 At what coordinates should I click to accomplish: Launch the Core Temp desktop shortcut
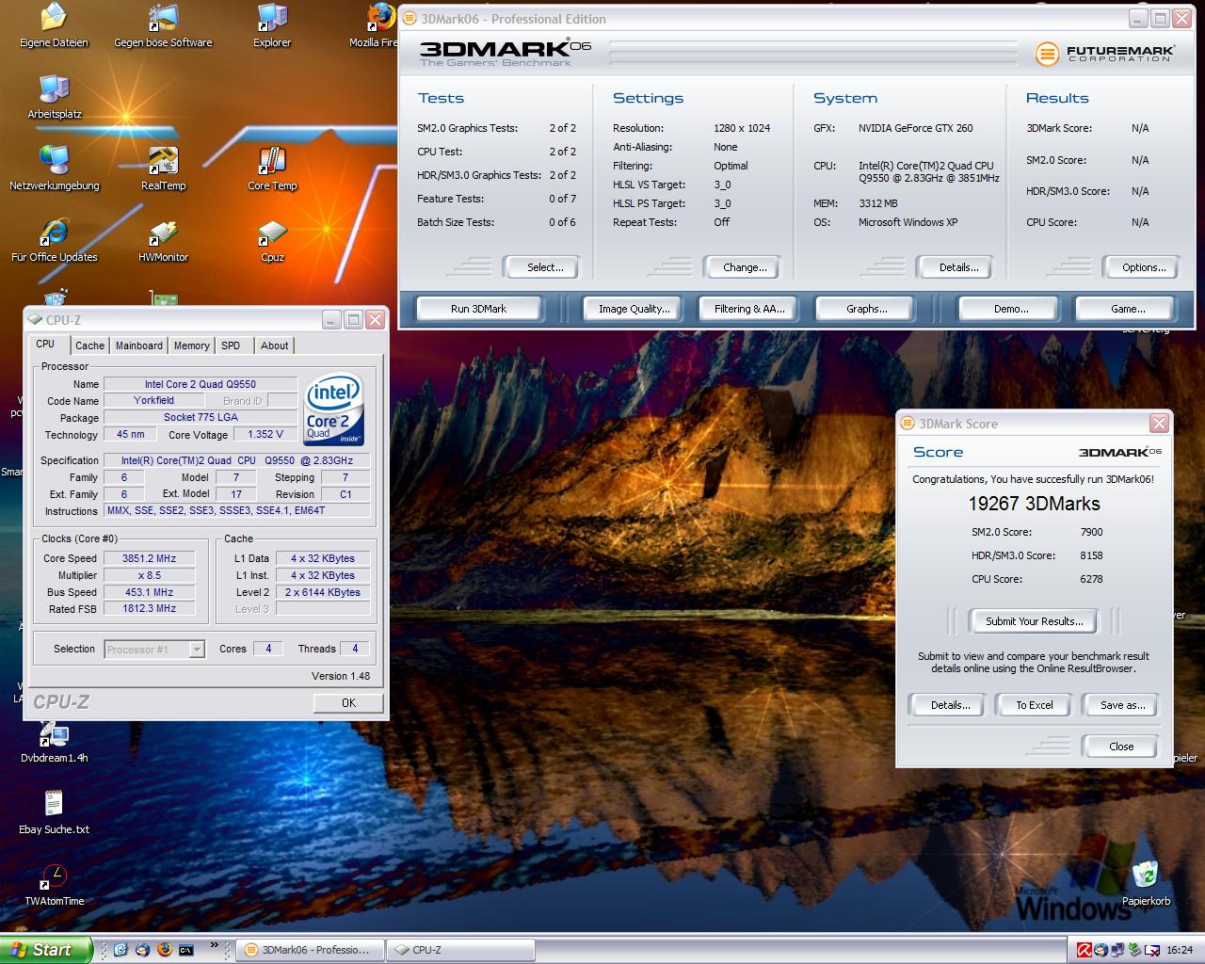coord(272,169)
